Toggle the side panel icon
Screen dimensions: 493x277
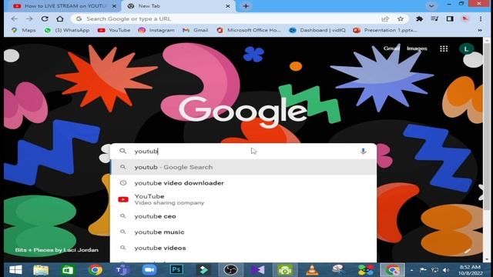(x=450, y=18)
